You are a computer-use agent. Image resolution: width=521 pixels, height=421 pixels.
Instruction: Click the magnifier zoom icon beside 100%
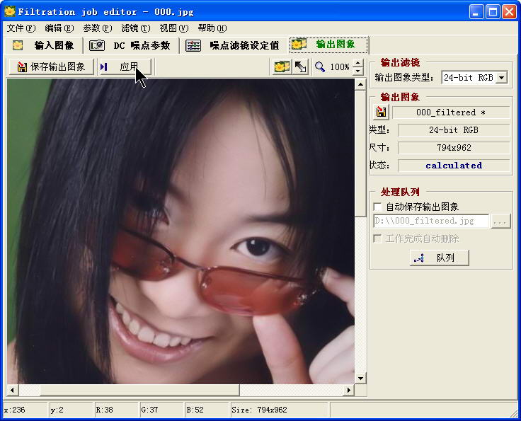click(x=320, y=67)
